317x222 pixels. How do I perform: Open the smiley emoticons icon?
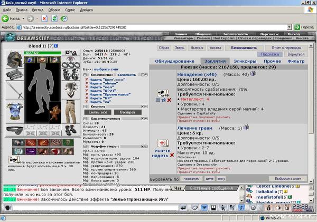click(x=253, y=207)
